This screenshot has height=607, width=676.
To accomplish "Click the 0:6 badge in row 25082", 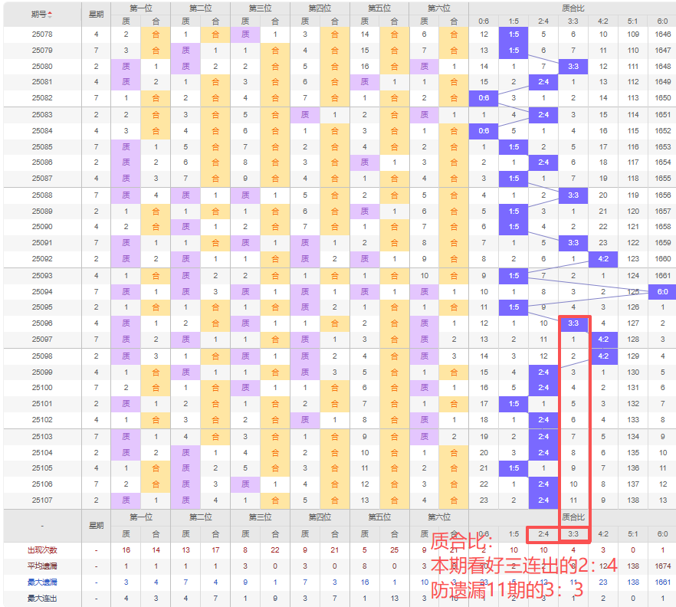I will 484,98.
